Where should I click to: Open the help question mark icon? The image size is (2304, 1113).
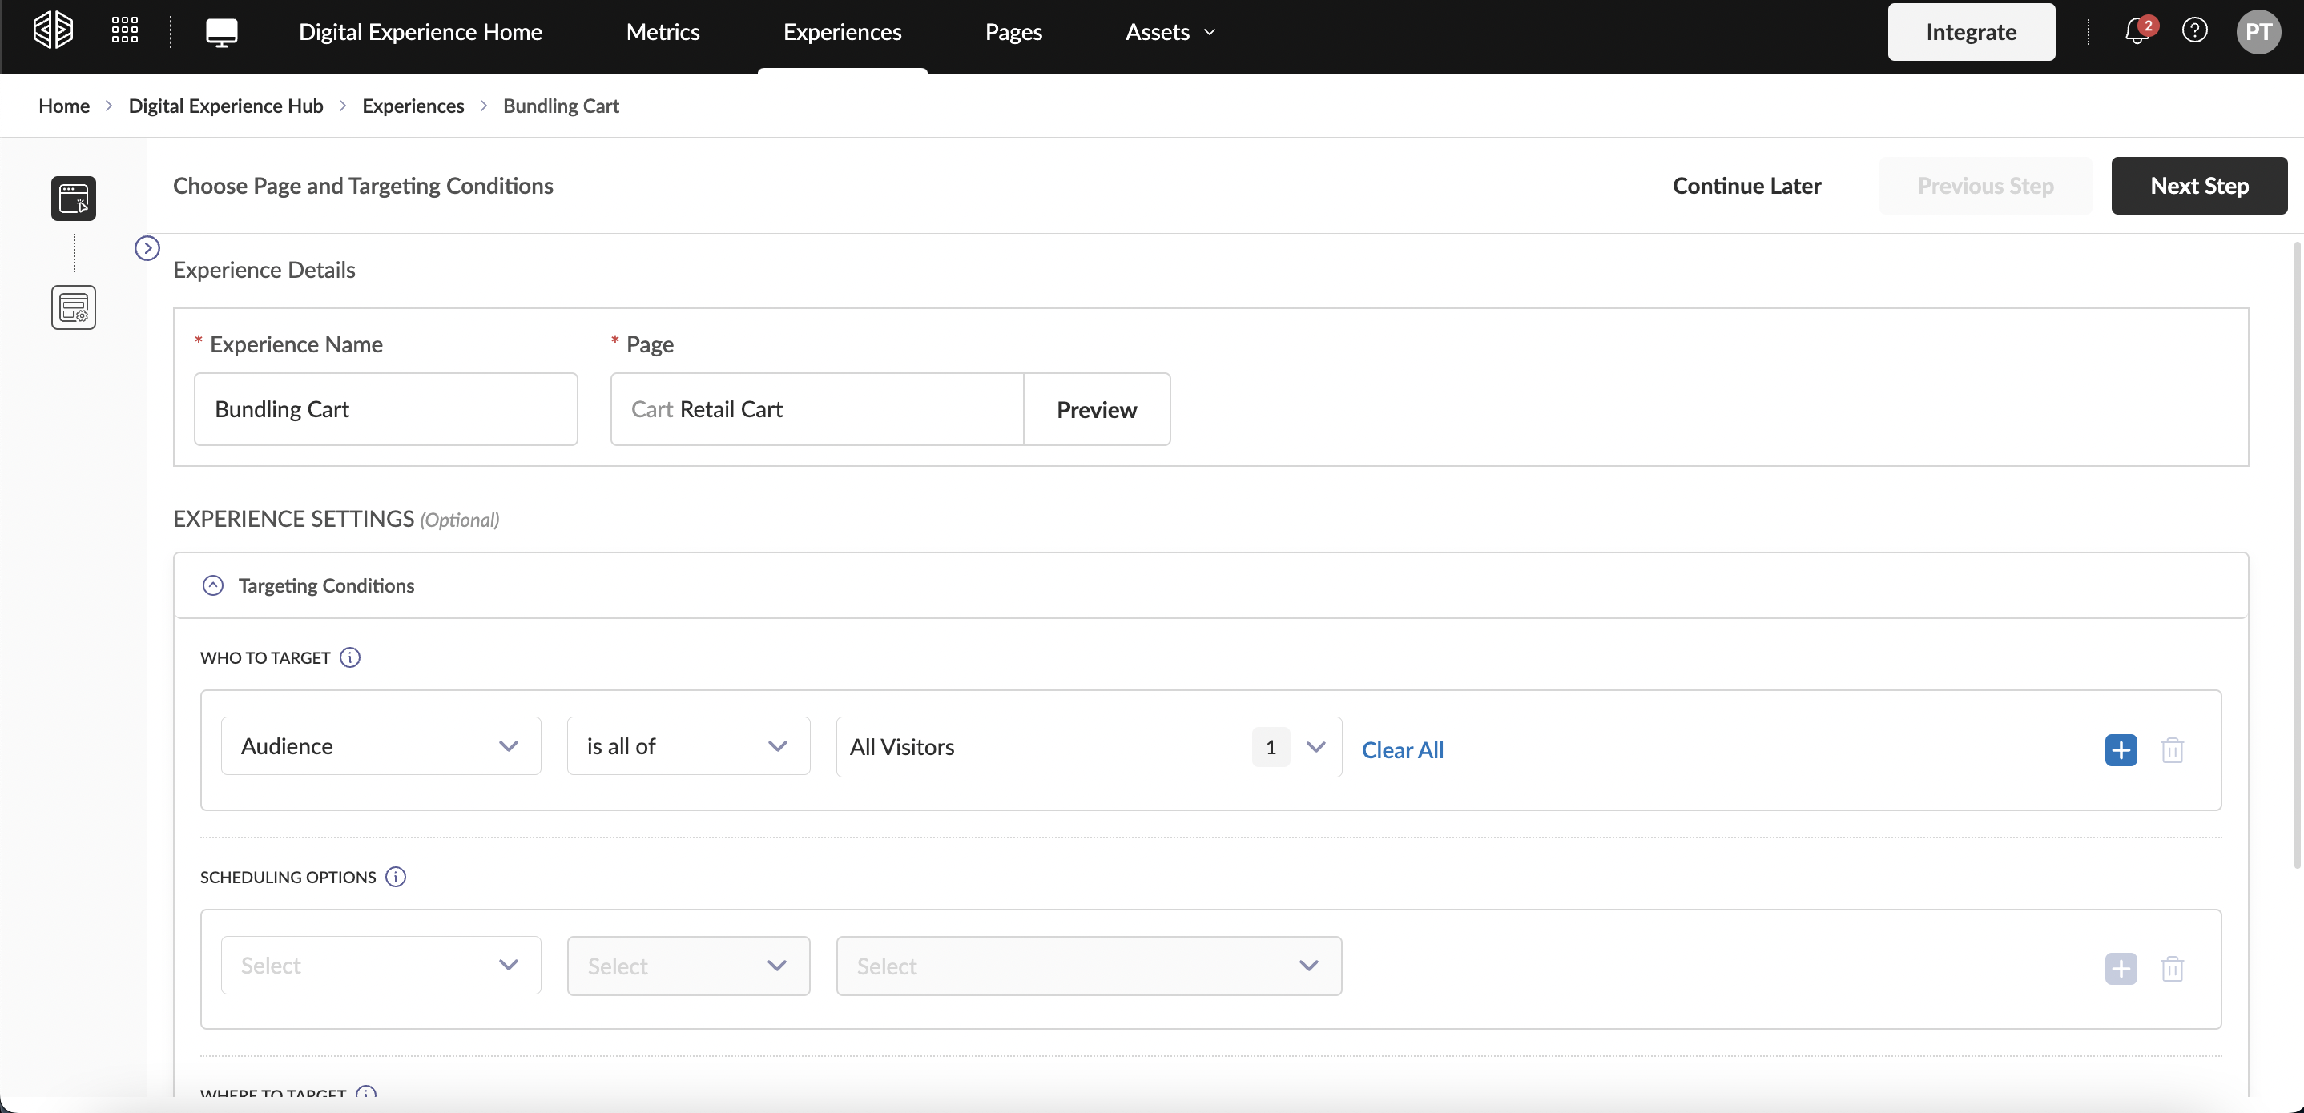[x=2194, y=31]
